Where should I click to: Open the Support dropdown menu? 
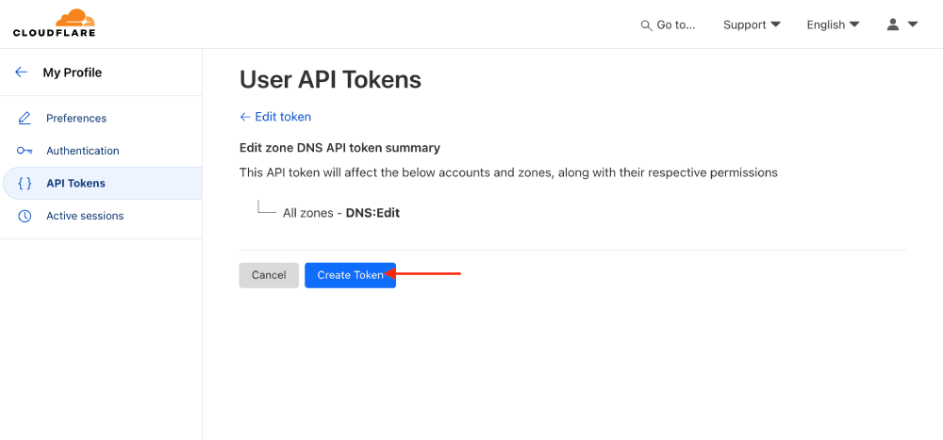(752, 25)
